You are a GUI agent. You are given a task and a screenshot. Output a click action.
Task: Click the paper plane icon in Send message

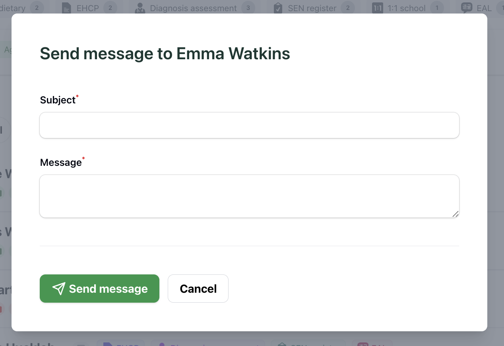[59, 289]
